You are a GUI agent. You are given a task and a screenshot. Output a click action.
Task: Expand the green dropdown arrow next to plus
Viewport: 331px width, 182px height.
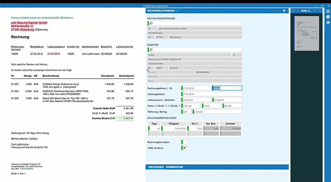click(287, 11)
